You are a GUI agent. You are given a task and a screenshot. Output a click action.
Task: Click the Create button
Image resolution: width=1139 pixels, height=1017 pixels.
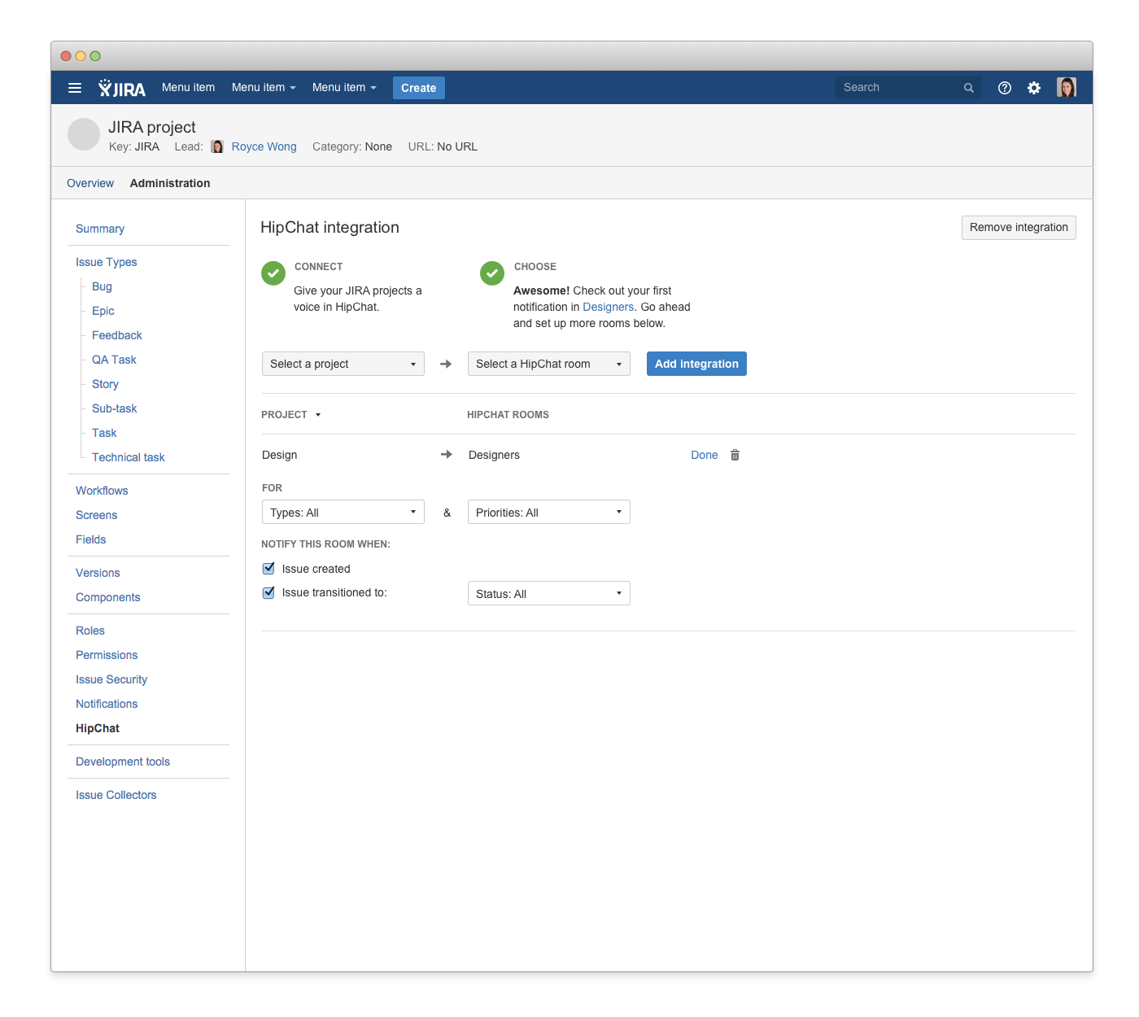[x=419, y=88]
